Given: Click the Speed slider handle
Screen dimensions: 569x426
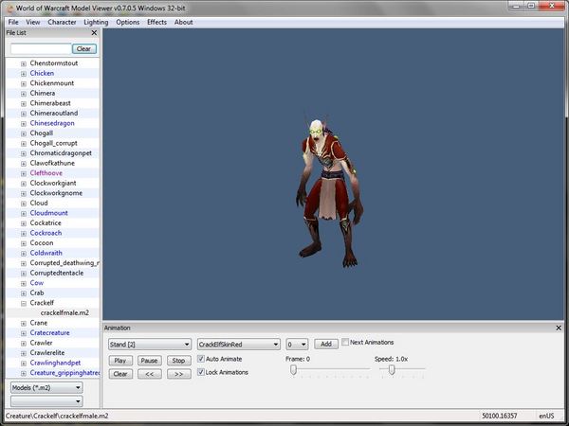Looking at the screenshot, I should click(392, 370).
